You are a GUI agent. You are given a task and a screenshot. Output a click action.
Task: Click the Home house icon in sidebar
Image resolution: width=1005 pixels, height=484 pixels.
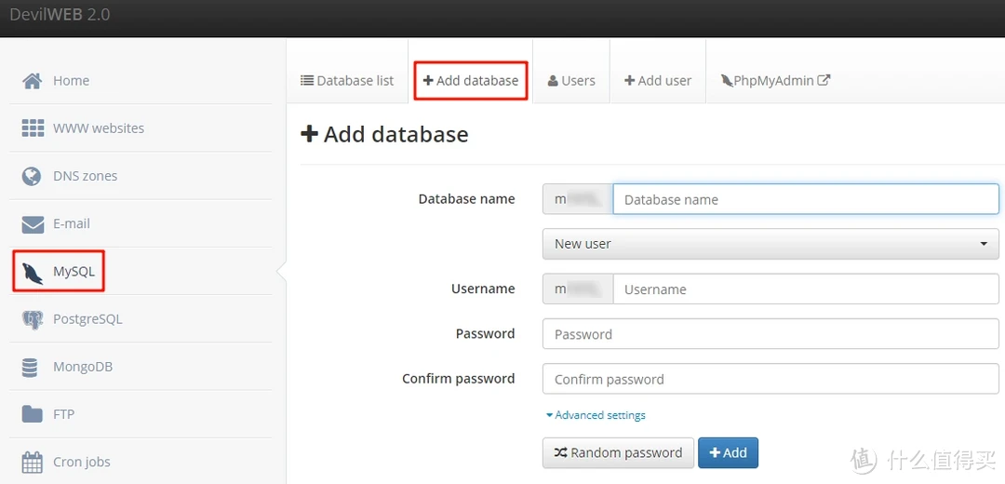point(33,81)
